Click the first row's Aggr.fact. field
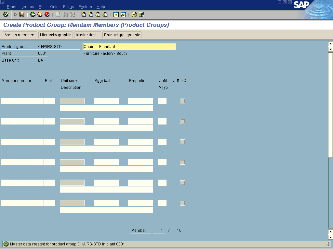333x249 pixels. pyautogui.click(x=106, y=101)
